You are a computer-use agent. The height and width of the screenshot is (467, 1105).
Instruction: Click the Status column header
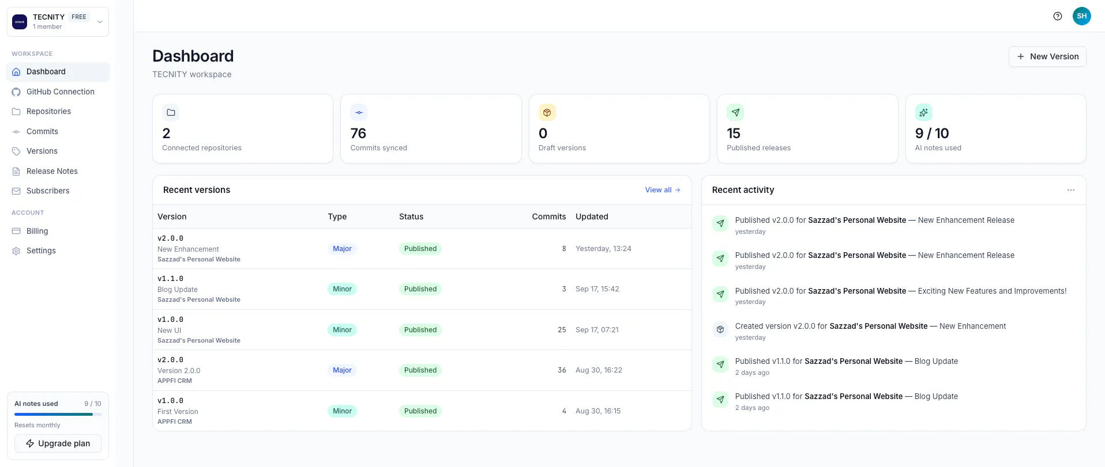pyautogui.click(x=411, y=217)
